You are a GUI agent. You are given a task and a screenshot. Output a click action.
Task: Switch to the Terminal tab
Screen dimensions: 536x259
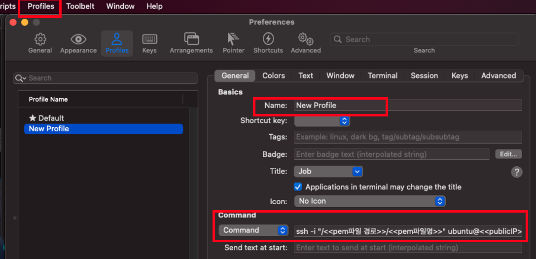pyautogui.click(x=383, y=75)
